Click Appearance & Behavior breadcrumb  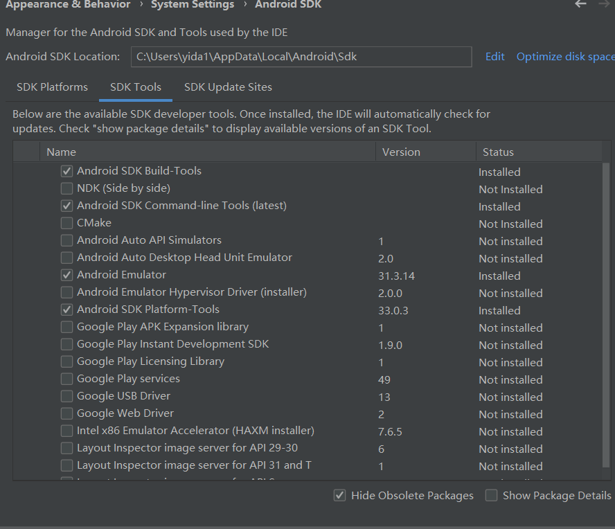pyautogui.click(x=68, y=4)
